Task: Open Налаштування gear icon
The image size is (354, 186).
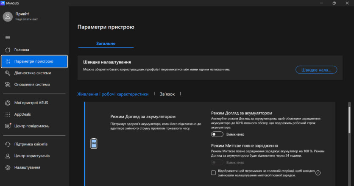Action: pyautogui.click(x=7, y=167)
